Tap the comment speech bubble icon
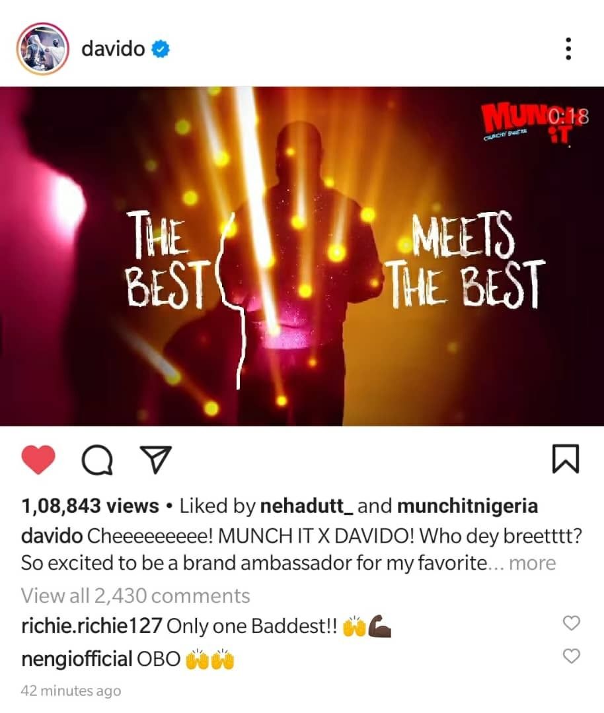The height and width of the screenshot is (713, 604). point(97,459)
